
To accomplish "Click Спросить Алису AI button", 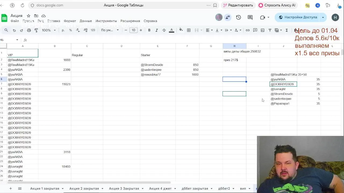I will [x=277, y=5].
